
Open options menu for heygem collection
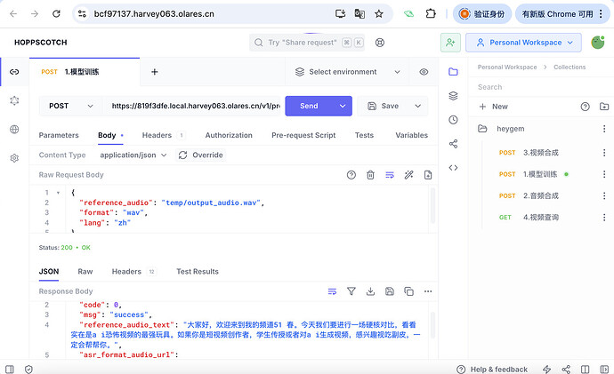click(604, 129)
